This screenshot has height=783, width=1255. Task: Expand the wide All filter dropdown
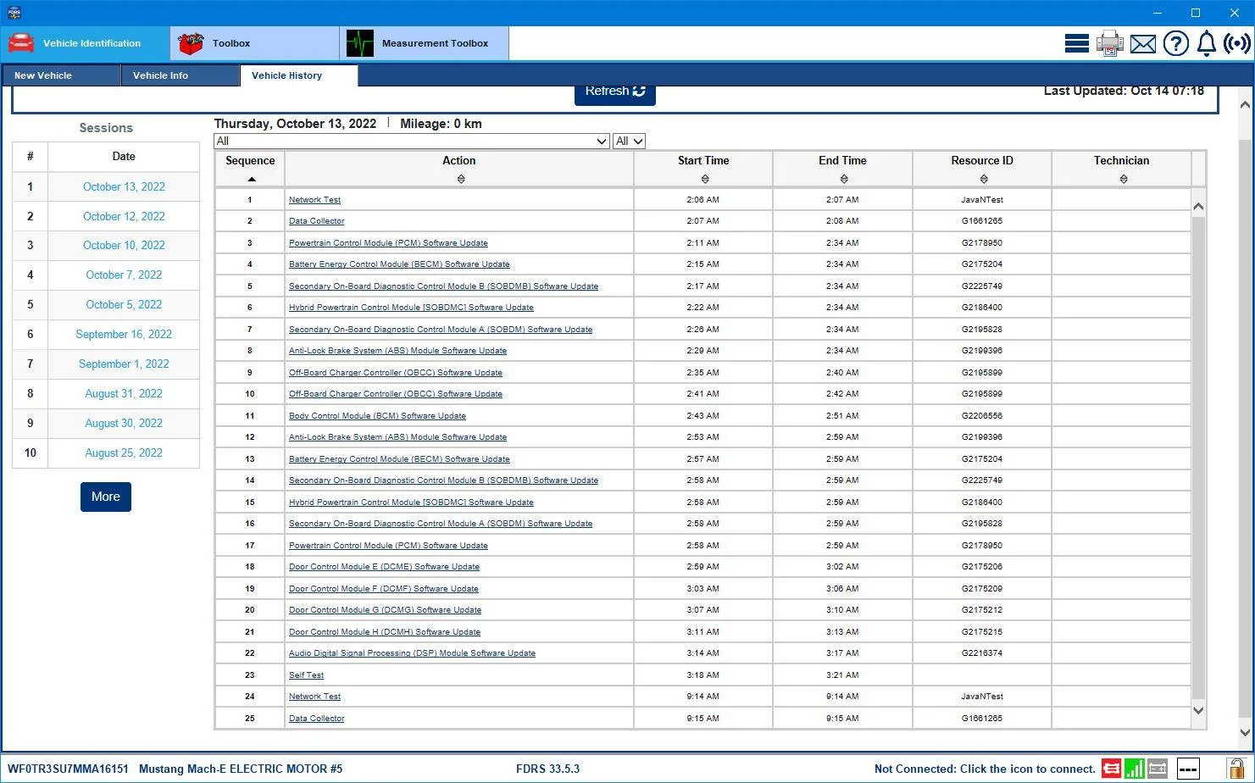pyautogui.click(x=412, y=141)
